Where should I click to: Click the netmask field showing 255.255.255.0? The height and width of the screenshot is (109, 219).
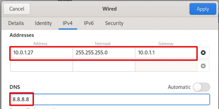(104, 53)
